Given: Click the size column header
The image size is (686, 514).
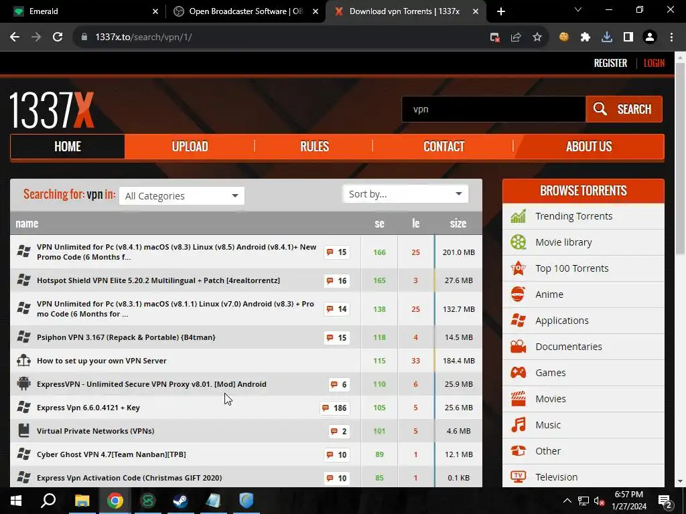Looking at the screenshot, I should point(458,224).
